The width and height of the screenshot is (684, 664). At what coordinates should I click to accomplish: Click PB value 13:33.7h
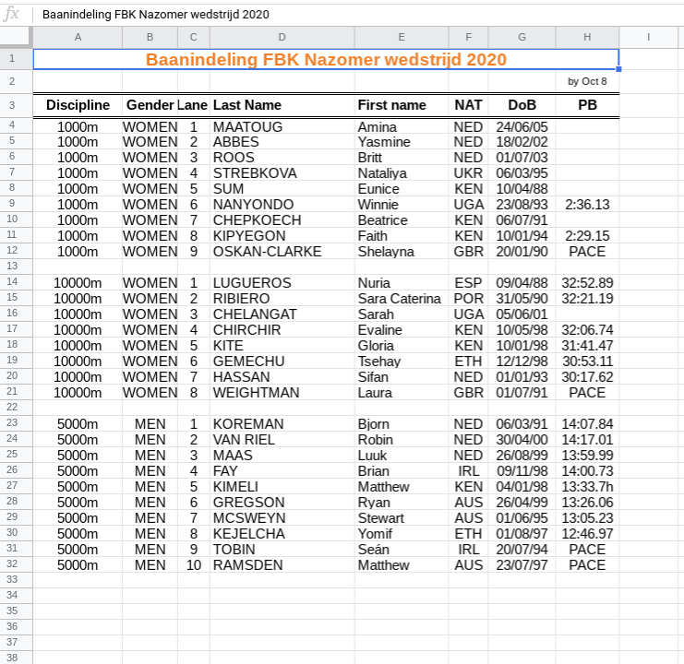click(x=587, y=487)
